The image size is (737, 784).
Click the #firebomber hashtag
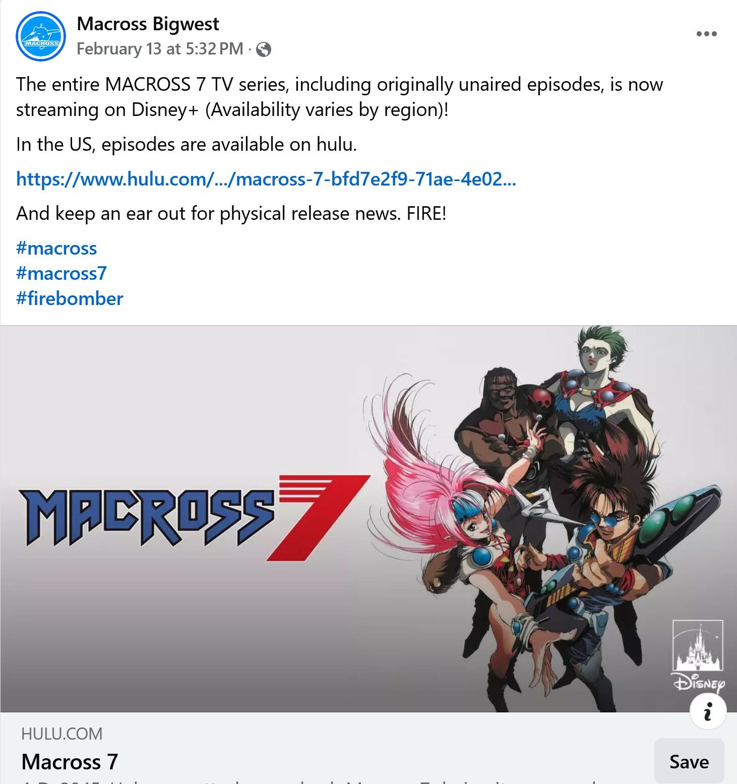70,298
